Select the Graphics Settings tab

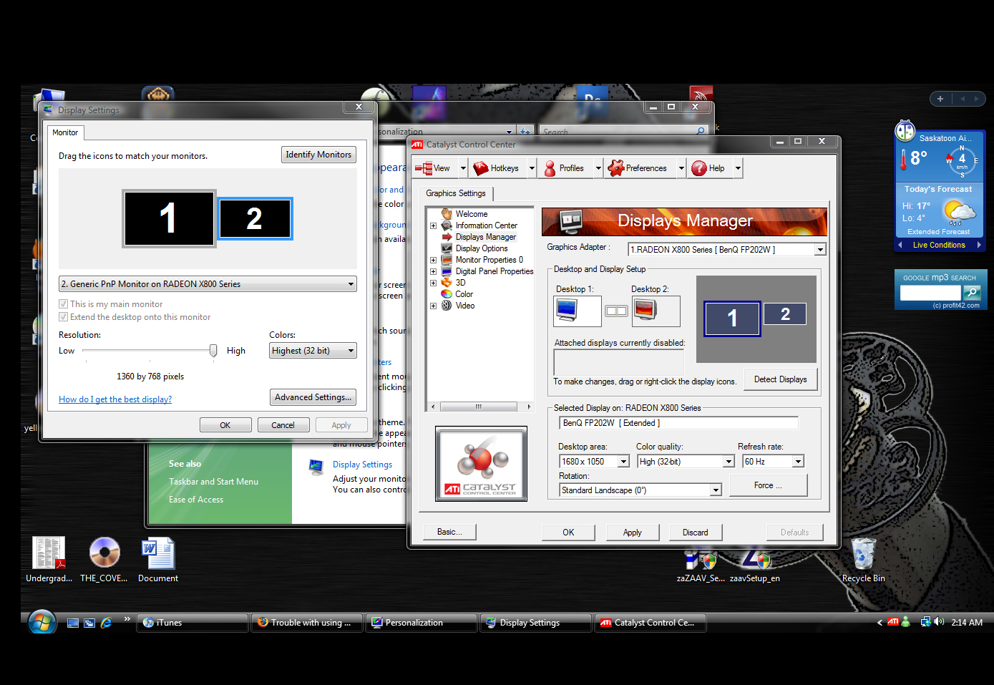pyautogui.click(x=456, y=193)
